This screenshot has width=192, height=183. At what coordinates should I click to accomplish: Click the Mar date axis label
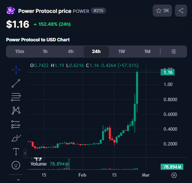pyautogui.click(x=146, y=175)
